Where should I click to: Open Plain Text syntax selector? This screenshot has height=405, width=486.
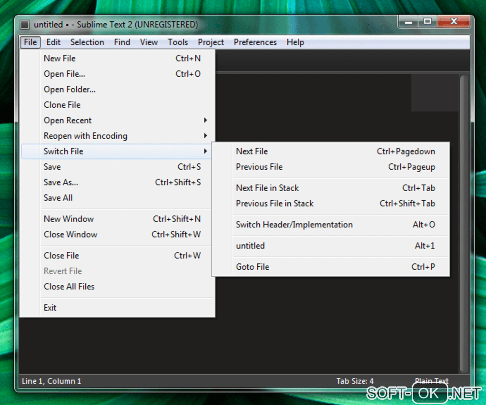tap(432, 381)
